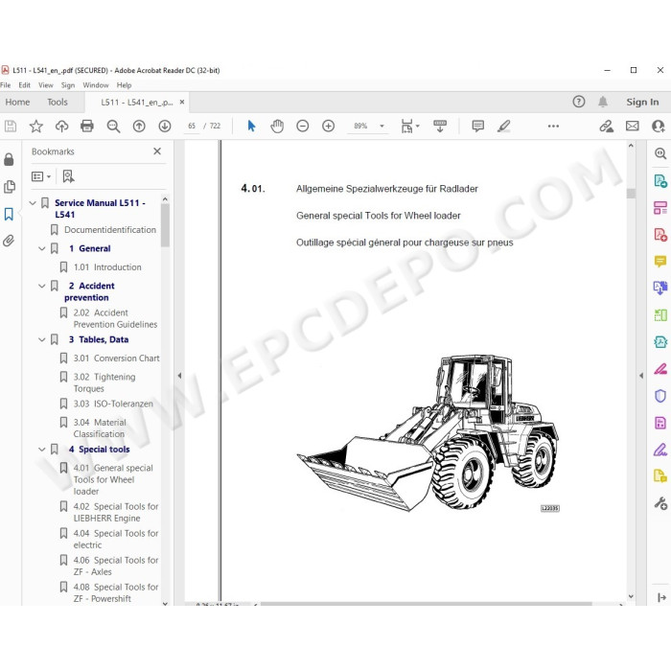Switch to the Home tab
The width and height of the screenshot is (671, 671).
pos(17,102)
